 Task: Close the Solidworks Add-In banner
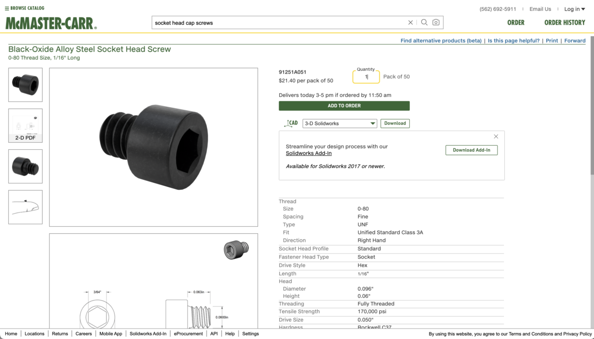pyautogui.click(x=496, y=136)
